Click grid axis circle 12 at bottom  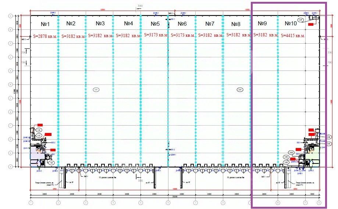[319, 203]
